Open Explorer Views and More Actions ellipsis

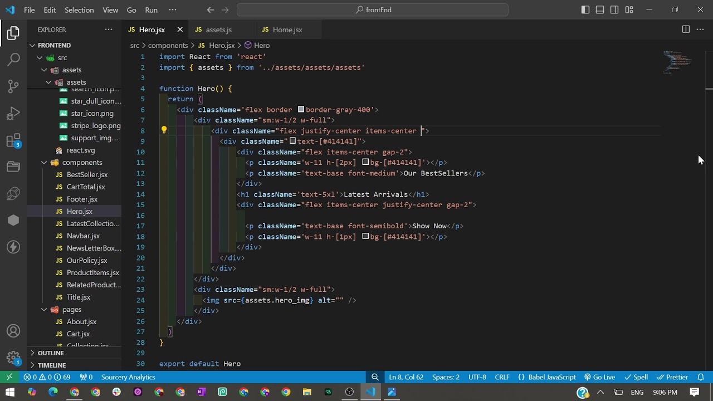108,30
